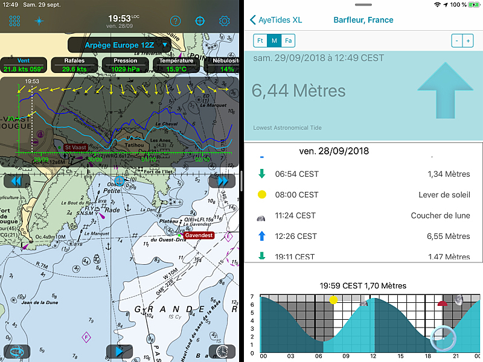This screenshot has width=483, height=362.
Task: Tap the yellow sun icon on tide graph
Action: point(333,300)
